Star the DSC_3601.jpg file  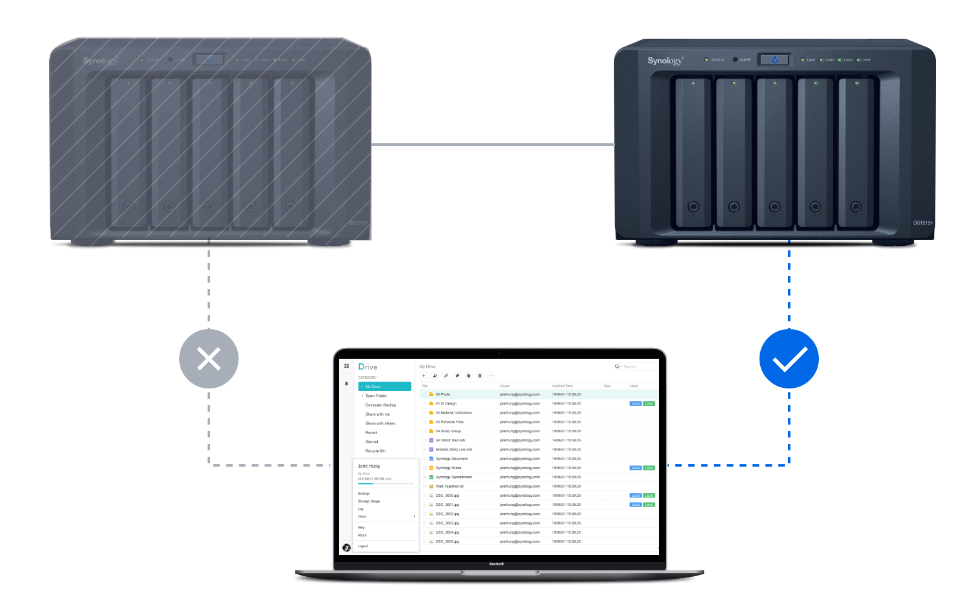[425, 505]
